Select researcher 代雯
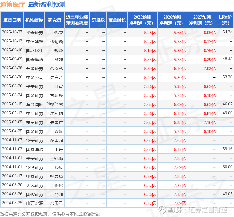 coord(58,33)
